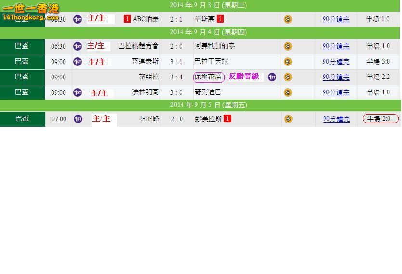This screenshot has width=402, height=274.
Task: Click the circled 半場 2:0 result
Action: [381, 119]
